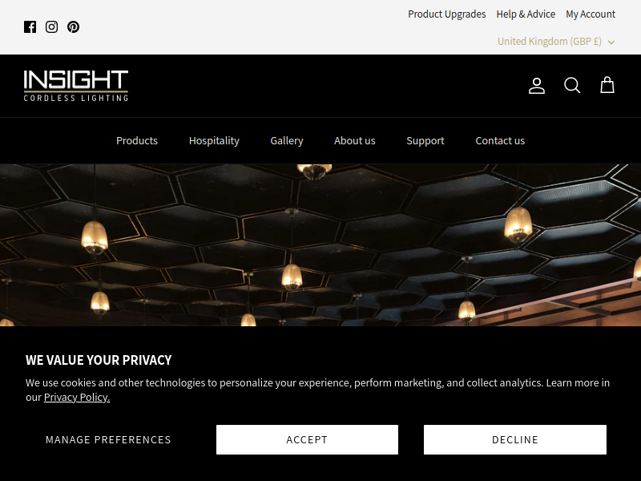Viewport: 641px width, 481px height.
Task: Open the shopping bag cart icon
Action: tap(607, 85)
